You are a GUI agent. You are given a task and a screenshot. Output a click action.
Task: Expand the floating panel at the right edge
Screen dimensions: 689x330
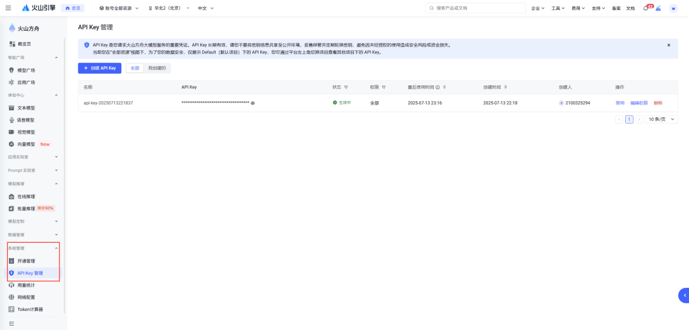[684, 296]
